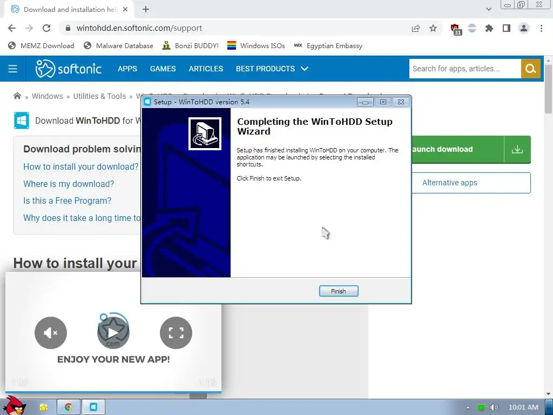The height and width of the screenshot is (415, 553).
Task: Open the Windows breadcrumb link
Action: (x=48, y=96)
